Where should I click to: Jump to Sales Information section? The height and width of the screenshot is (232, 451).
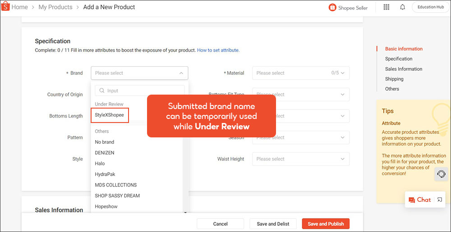[x=403, y=69]
